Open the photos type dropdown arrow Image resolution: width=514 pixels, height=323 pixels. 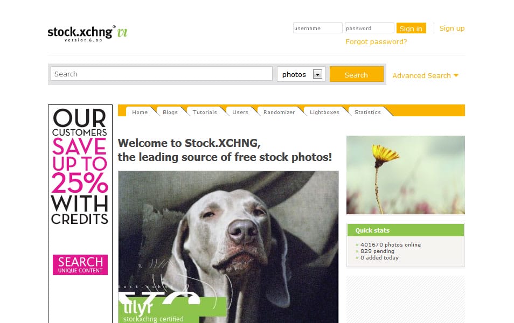point(317,74)
